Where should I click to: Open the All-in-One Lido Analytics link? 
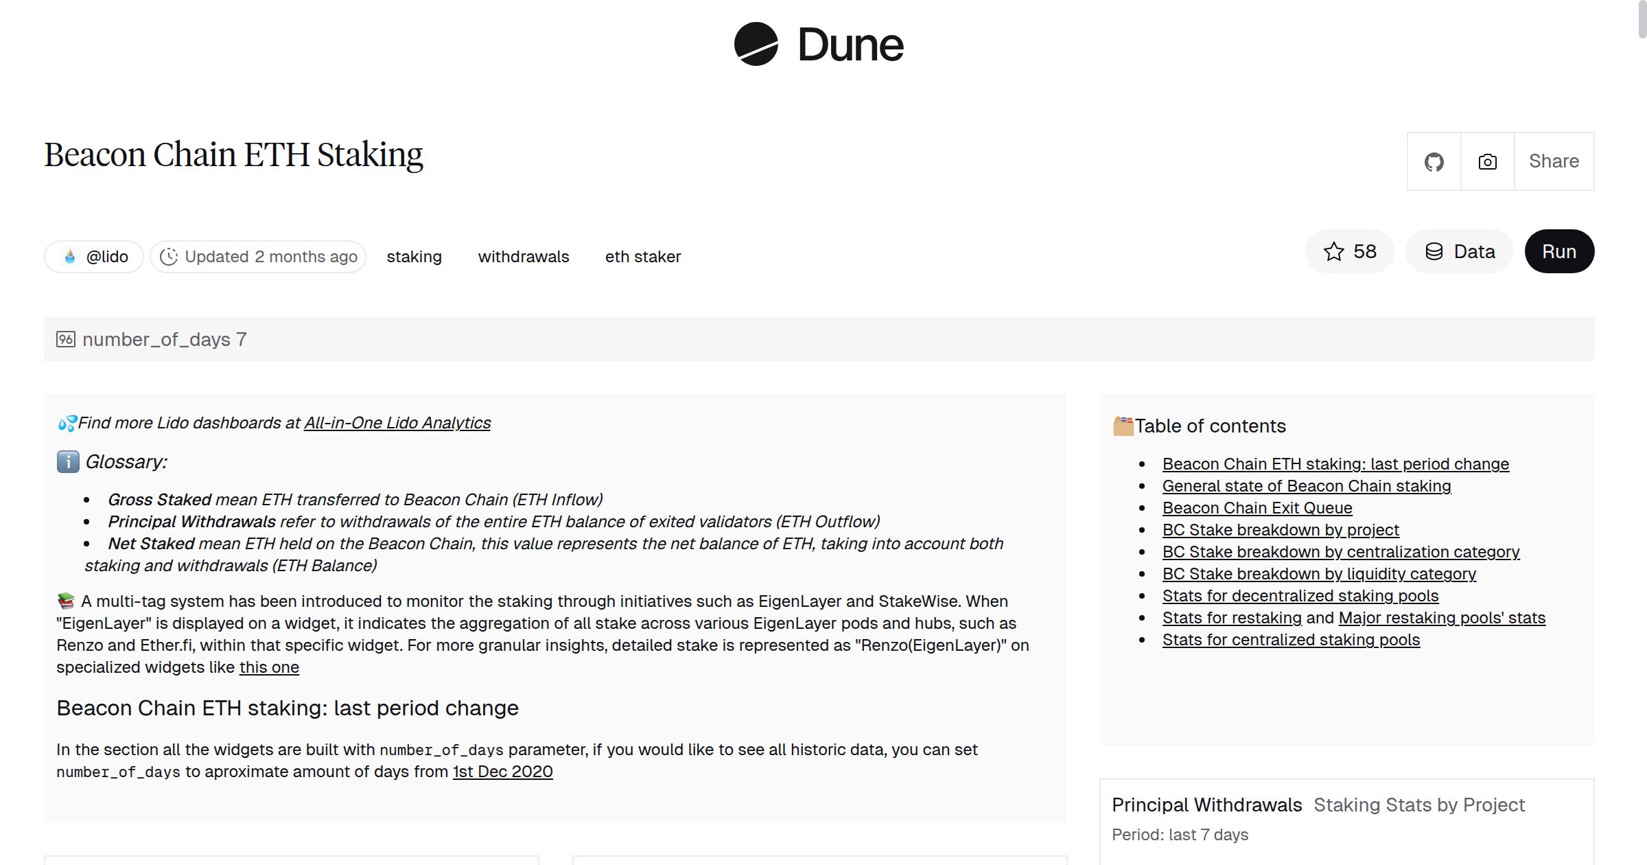point(397,423)
